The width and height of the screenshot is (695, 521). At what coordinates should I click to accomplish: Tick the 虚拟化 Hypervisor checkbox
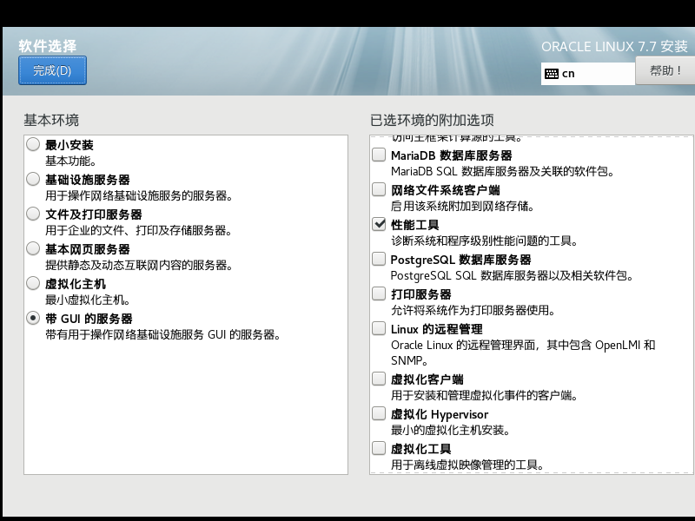[x=379, y=413]
